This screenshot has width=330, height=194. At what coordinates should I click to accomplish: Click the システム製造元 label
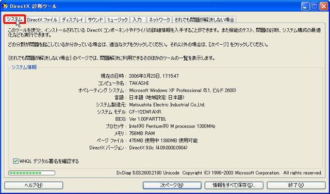111,104
